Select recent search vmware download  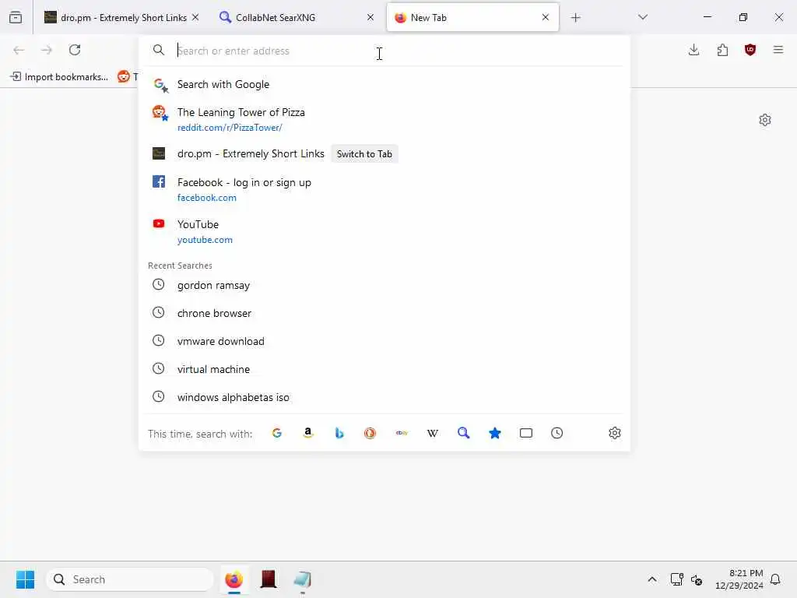pyautogui.click(x=384, y=341)
